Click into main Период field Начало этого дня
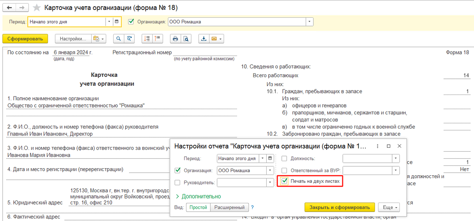 click(67, 22)
